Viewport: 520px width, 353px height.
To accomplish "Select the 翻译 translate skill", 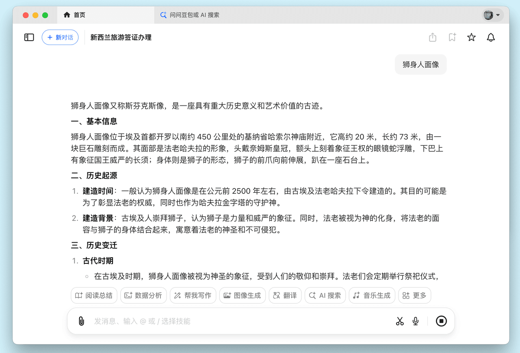I will [285, 295].
